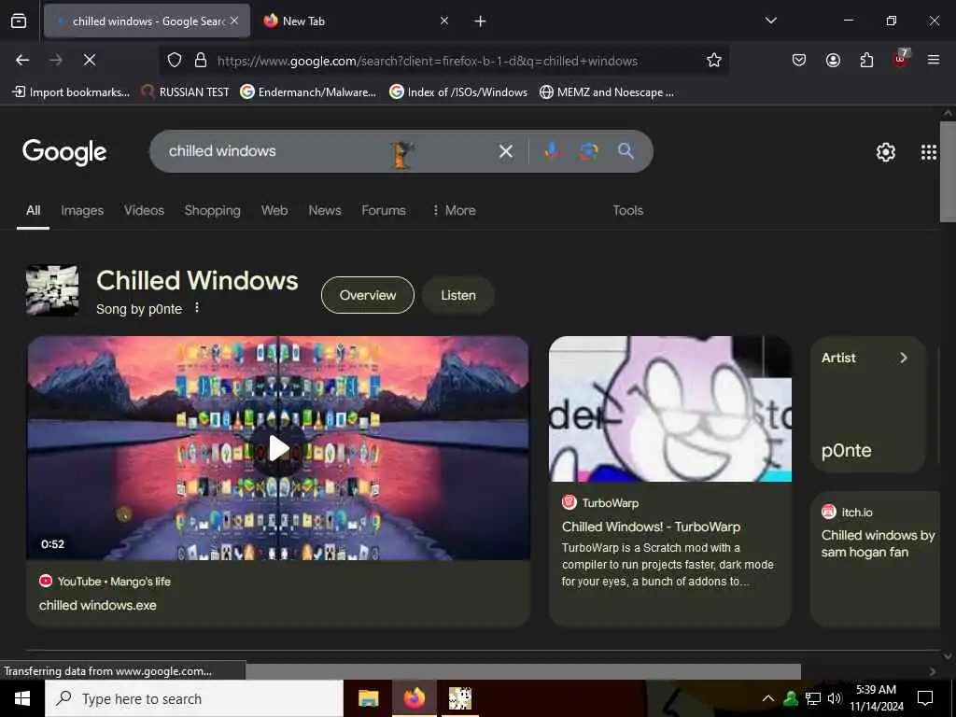List all tabs dropdown arrow

(x=770, y=21)
